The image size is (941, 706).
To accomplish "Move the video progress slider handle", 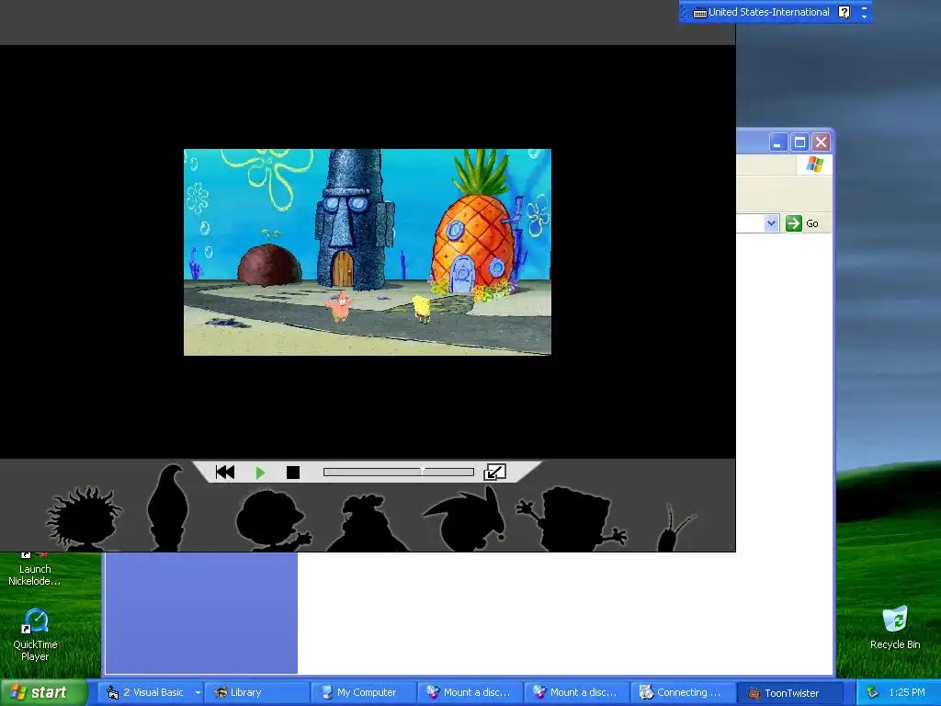I will [x=423, y=472].
